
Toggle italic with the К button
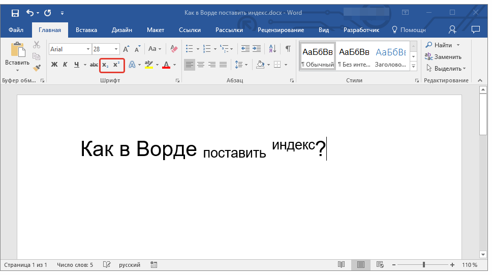point(65,65)
